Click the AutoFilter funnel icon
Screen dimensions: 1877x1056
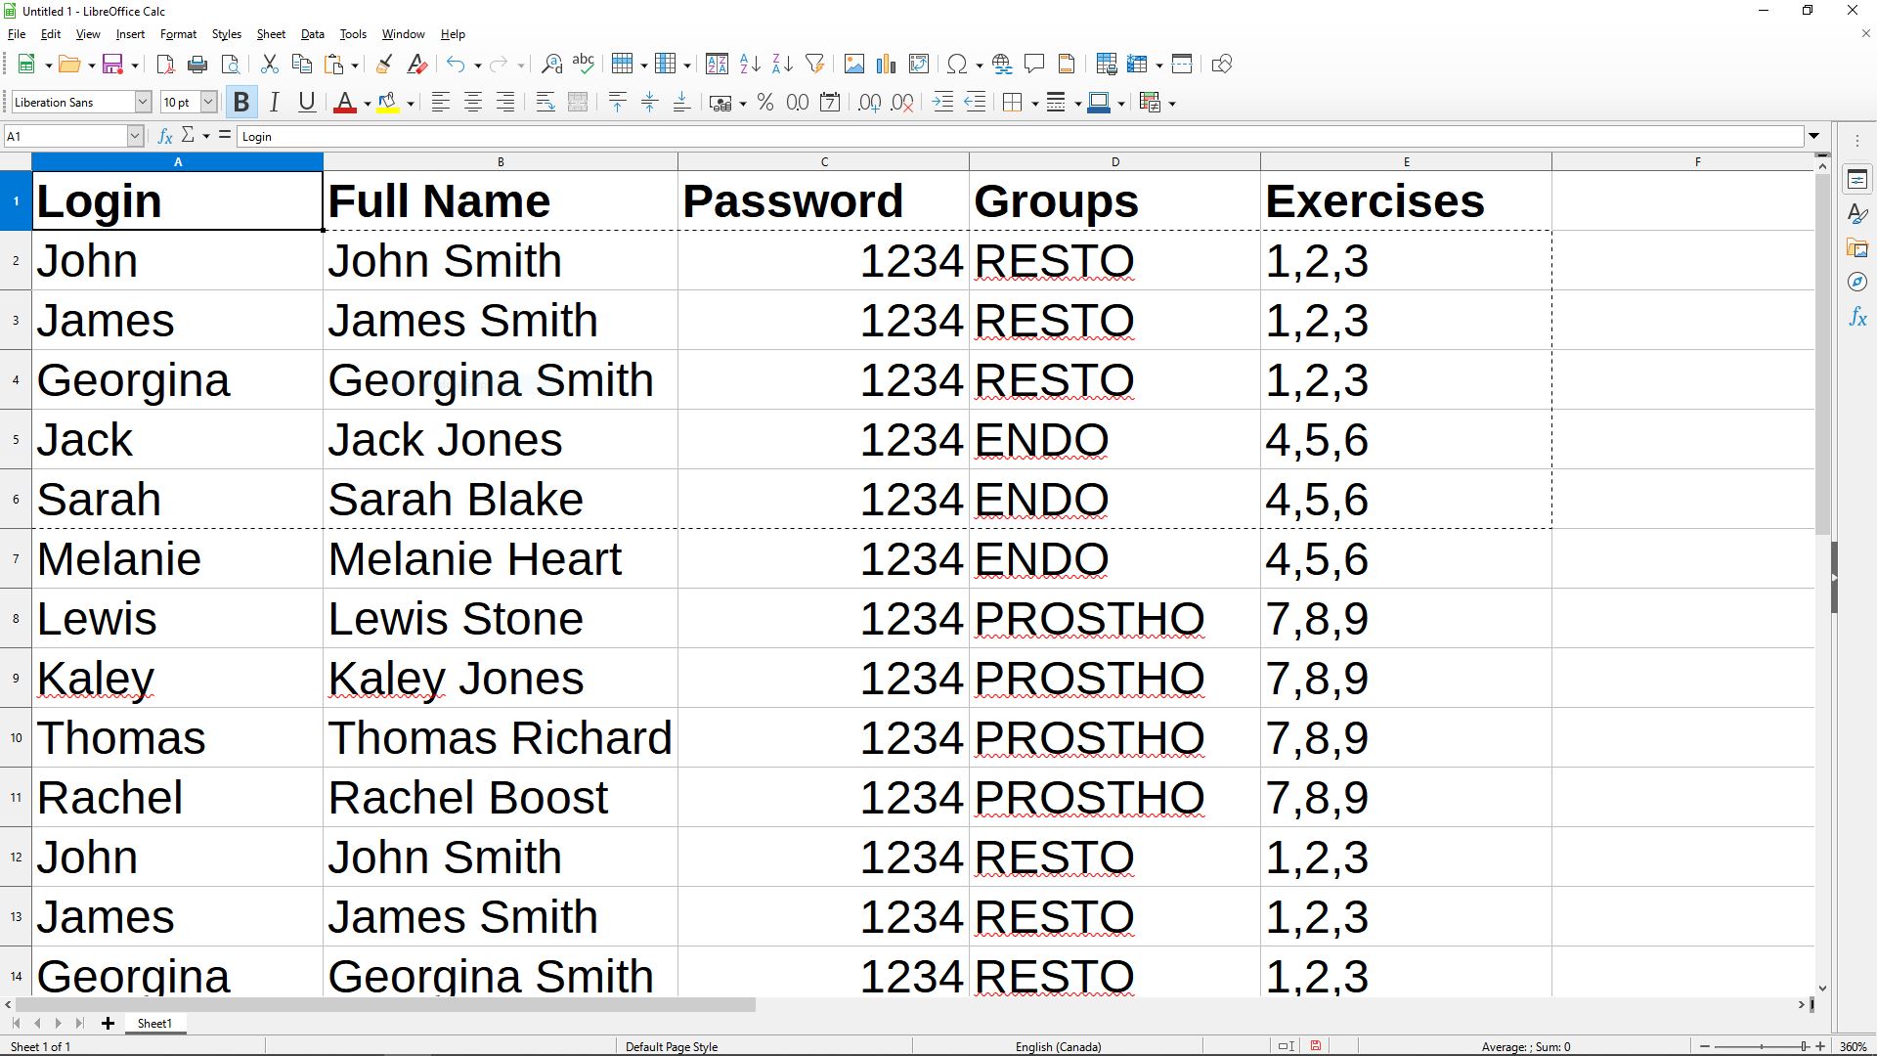(814, 65)
